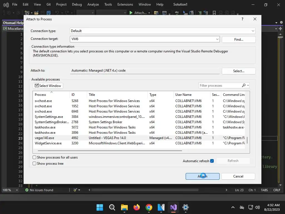Select the SystemSettings.exe process row
This screenshot has height=214, width=285.
139,117
